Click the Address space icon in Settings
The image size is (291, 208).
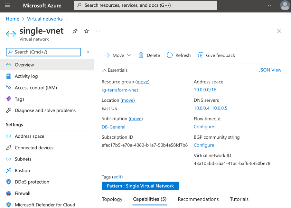pos(9,136)
